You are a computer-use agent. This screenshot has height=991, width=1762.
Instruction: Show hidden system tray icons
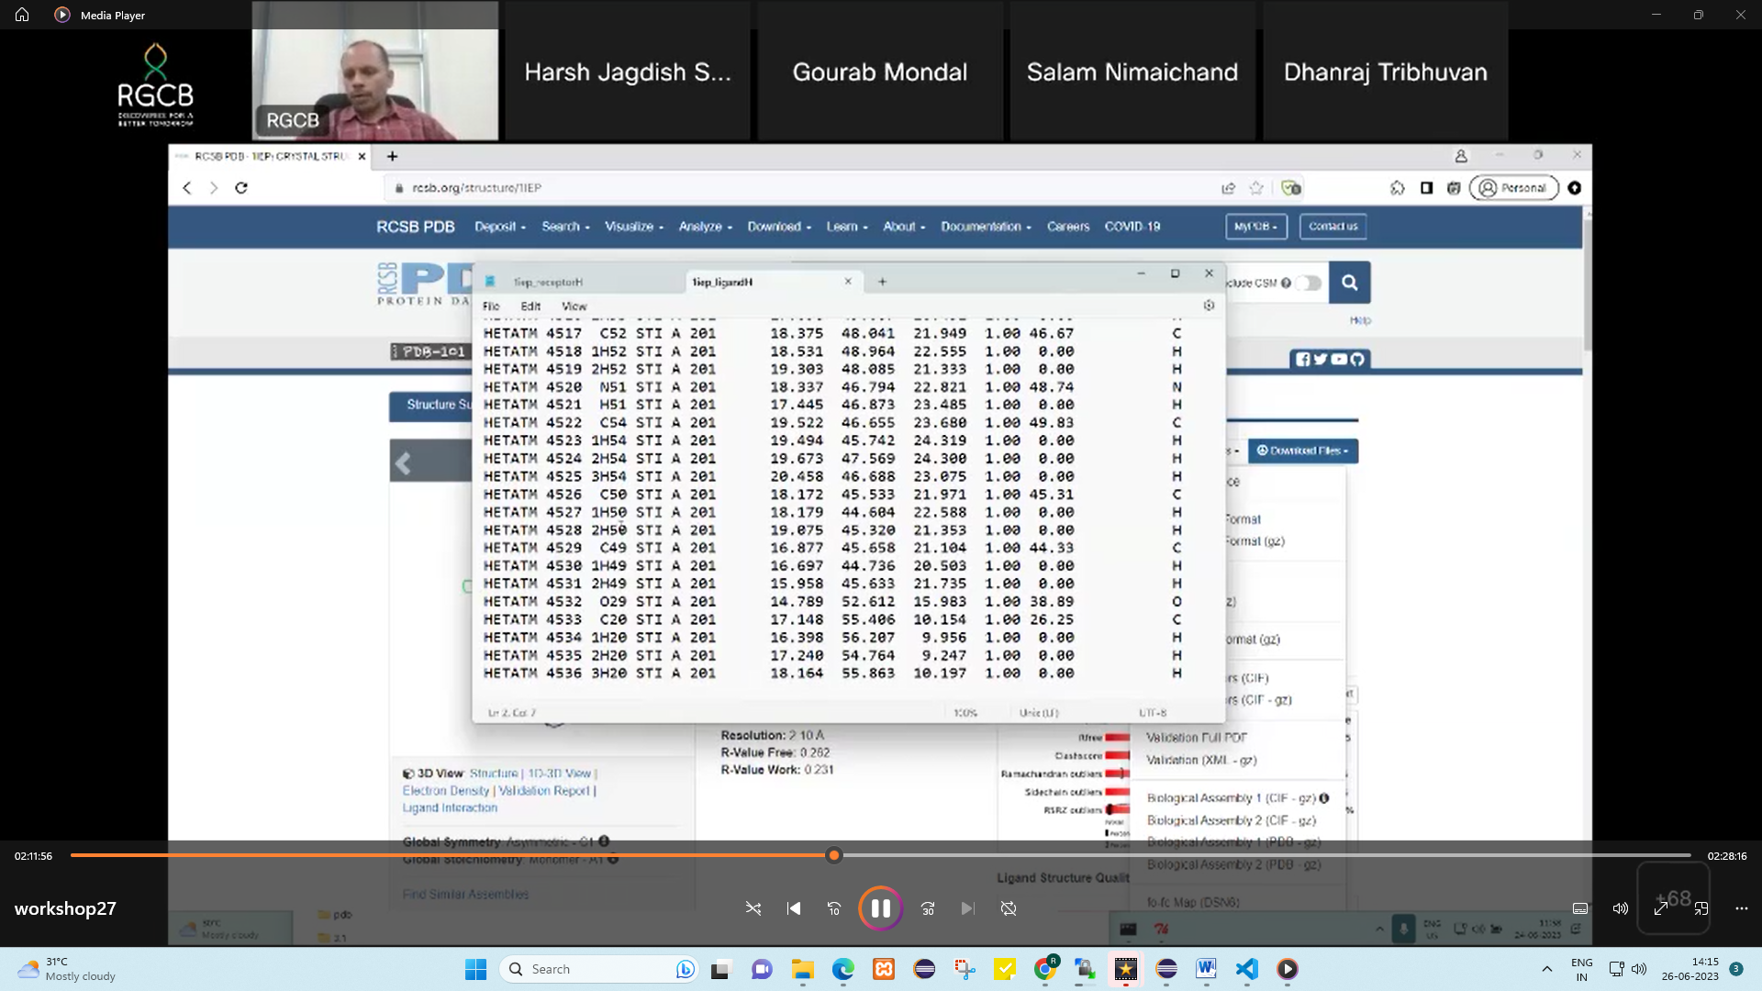[1546, 969]
